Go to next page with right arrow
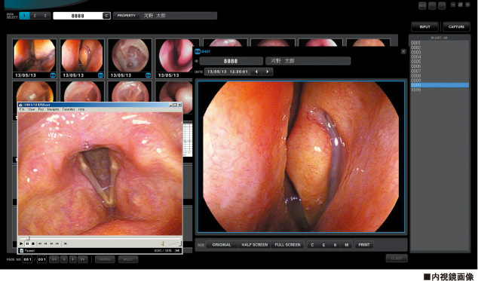This screenshot has height=281, width=478. pyautogui.click(x=73, y=259)
